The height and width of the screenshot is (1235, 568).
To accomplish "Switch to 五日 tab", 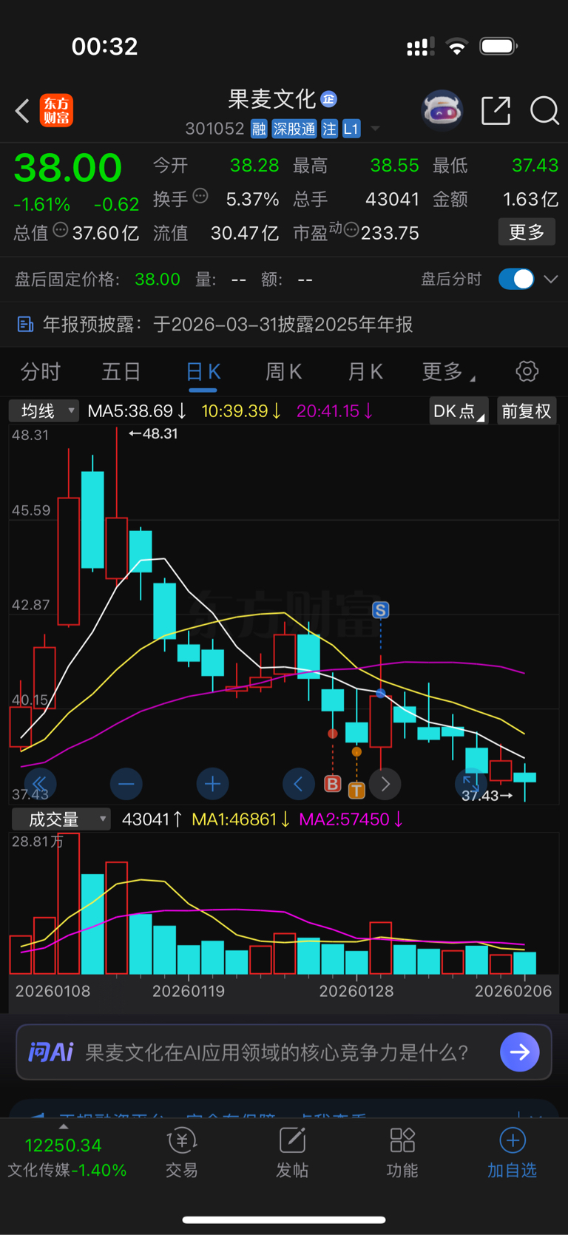I will 121,371.
